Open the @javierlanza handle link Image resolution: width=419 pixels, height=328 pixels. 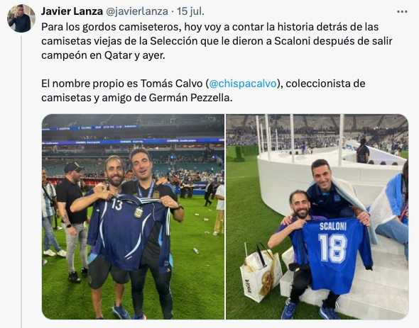tap(137, 11)
